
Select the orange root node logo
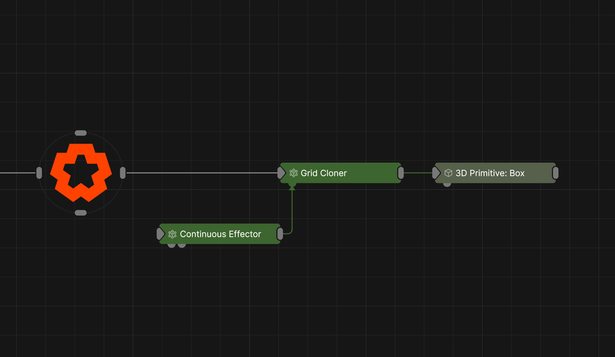pyautogui.click(x=81, y=173)
